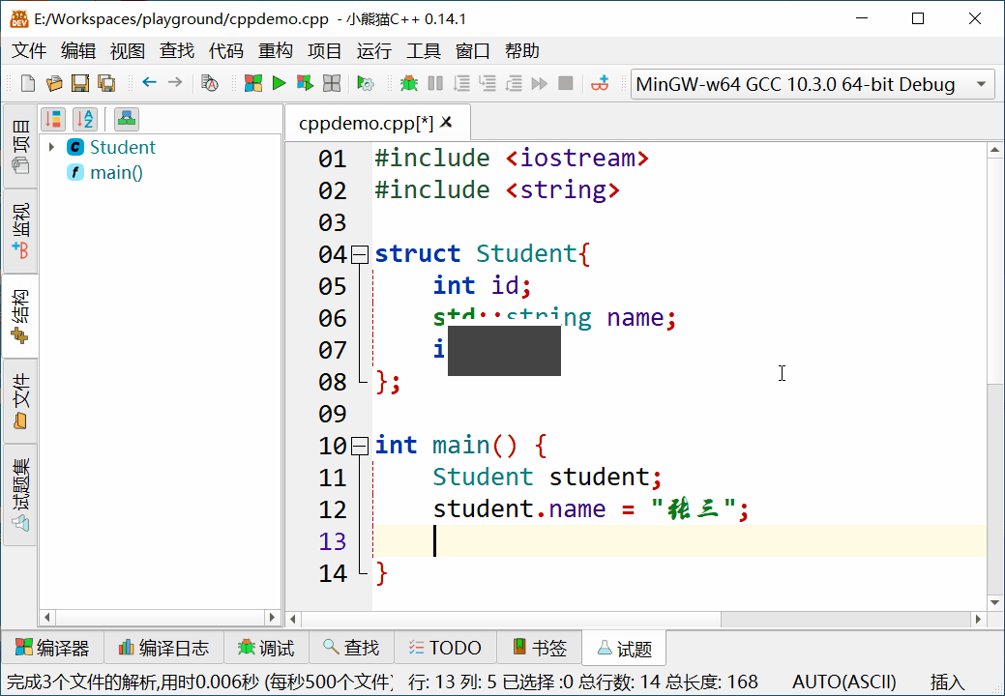Run the program with the green play icon

tap(279, 84)
